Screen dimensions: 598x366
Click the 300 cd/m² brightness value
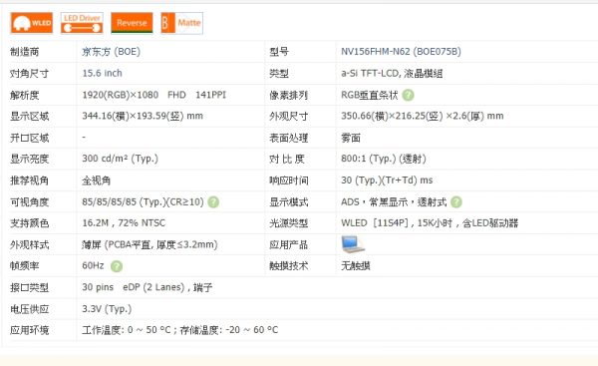[x=121, y=159]
